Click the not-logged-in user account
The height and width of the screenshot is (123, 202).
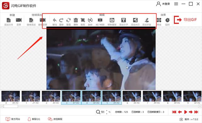(163, 4)
